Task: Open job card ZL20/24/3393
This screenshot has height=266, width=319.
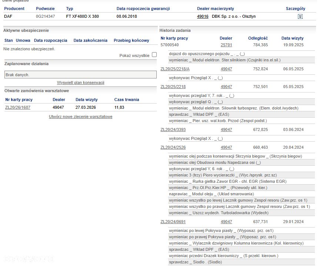Action: point(173,129)
